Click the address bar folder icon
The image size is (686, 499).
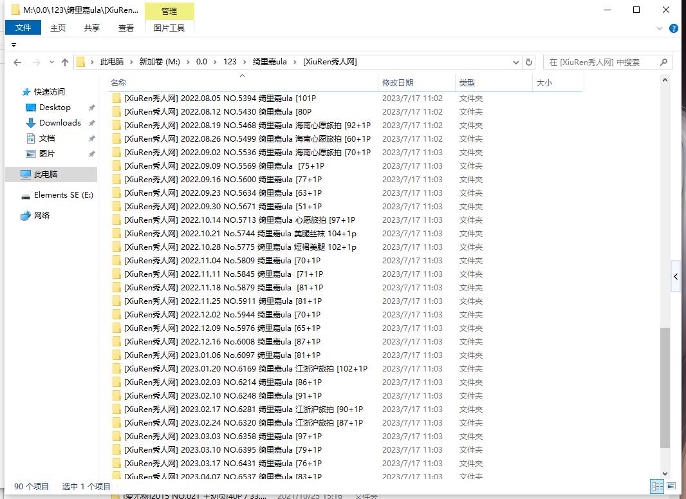80,62
